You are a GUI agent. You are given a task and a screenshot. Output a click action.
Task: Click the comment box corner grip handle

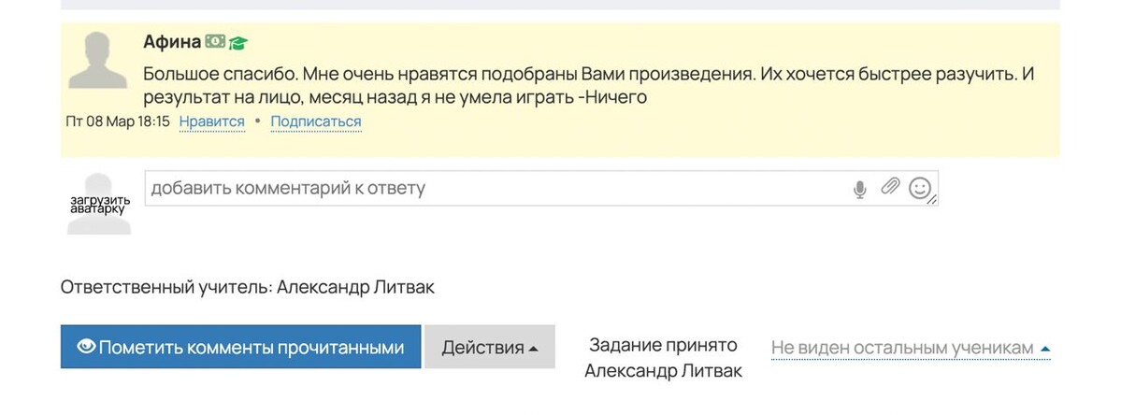click(x=932, y=201)
